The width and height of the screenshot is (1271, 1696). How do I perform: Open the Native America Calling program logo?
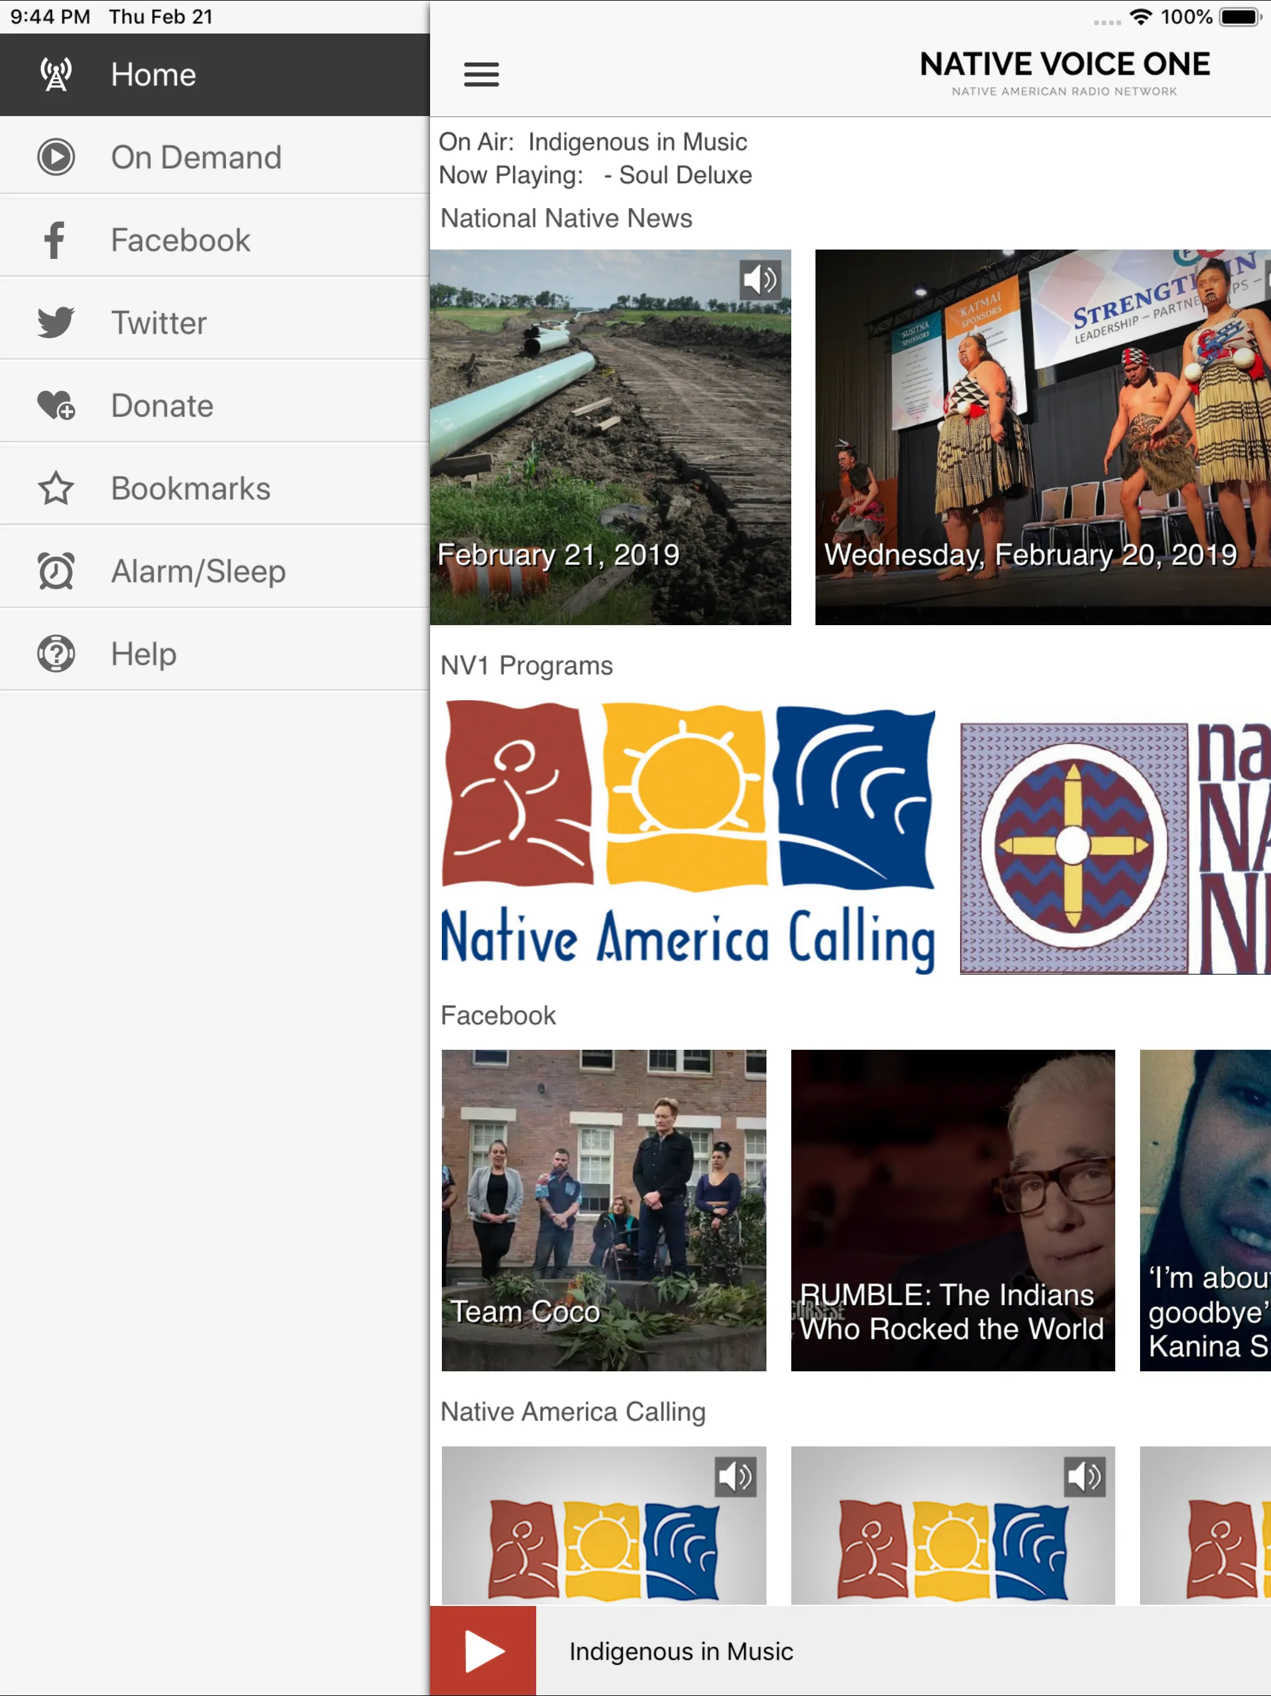pyautogui.click(x=688, y=837)
